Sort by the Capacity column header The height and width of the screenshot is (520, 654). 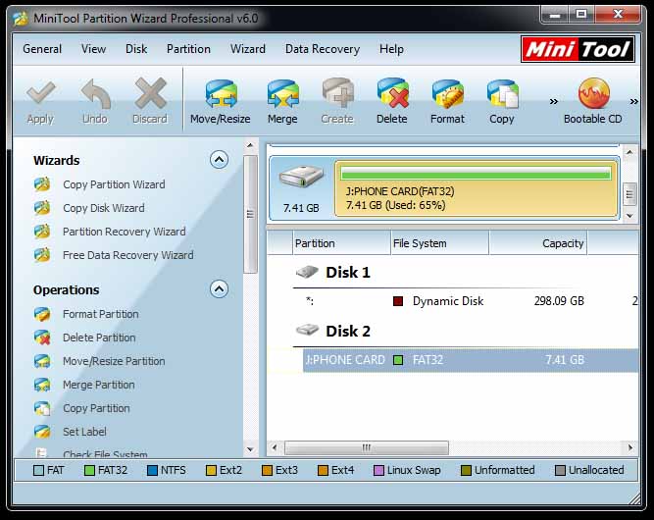tap(538, 243)
